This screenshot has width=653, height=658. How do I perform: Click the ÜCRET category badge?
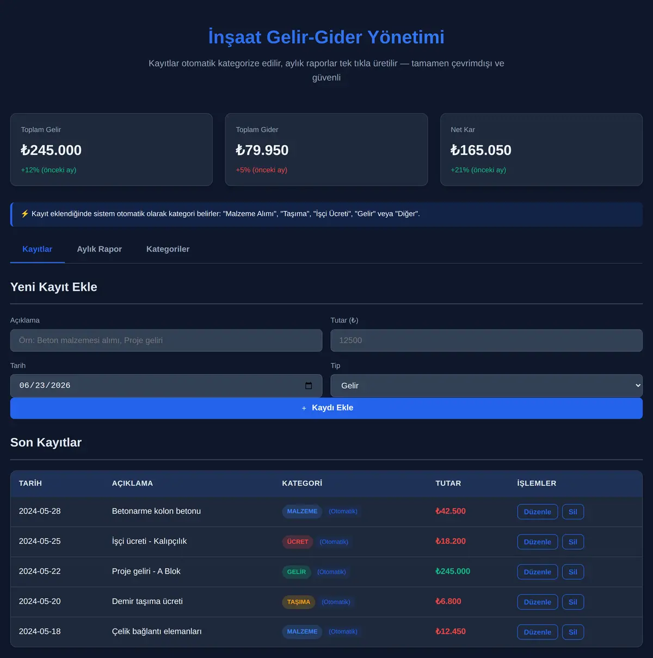click(298, 542)
